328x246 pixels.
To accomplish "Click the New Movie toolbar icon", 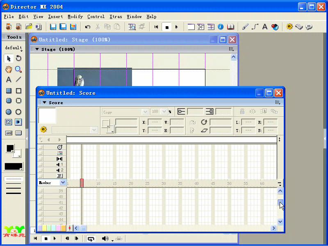I will [x=9, y=27].
